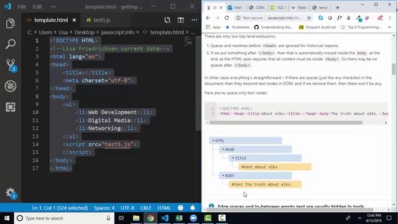Open the File menu in VS Code
The width and height of the screenshot is (398, 224).
coord(22,7)
